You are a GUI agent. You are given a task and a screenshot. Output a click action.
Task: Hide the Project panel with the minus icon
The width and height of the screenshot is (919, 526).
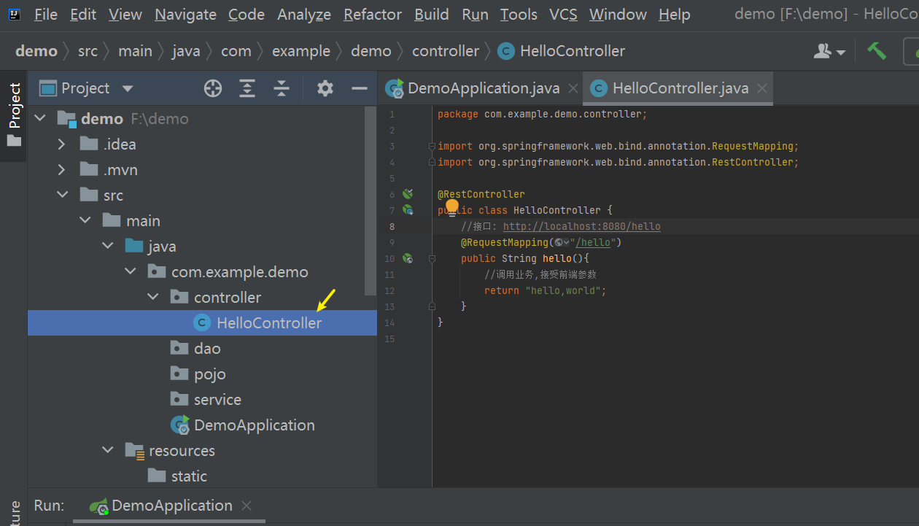point(360,88)
